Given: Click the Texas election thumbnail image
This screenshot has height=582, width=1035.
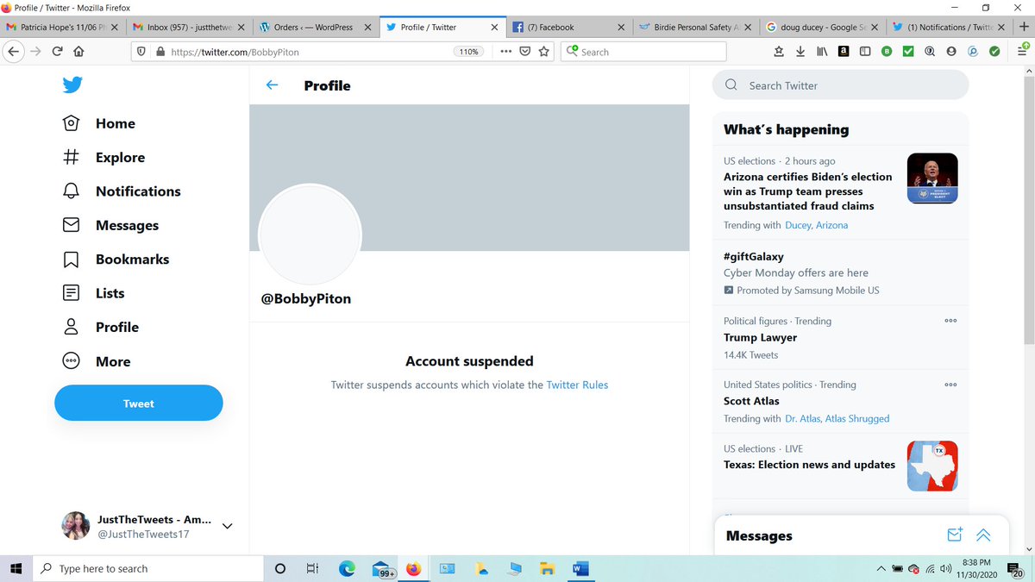Looking at the screenshot, I should [932, 466].
